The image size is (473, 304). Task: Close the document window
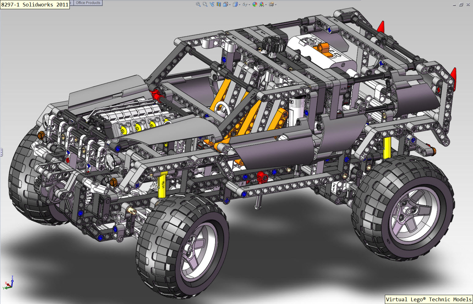(x=468, y=5)
